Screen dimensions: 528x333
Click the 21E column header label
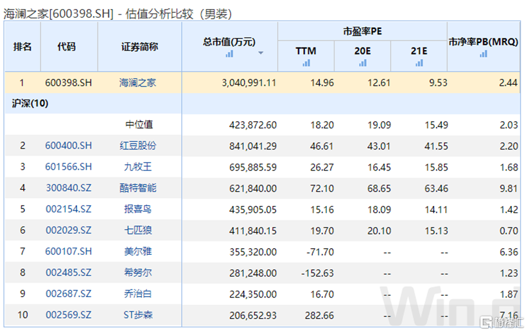click(x=419, y=51)
